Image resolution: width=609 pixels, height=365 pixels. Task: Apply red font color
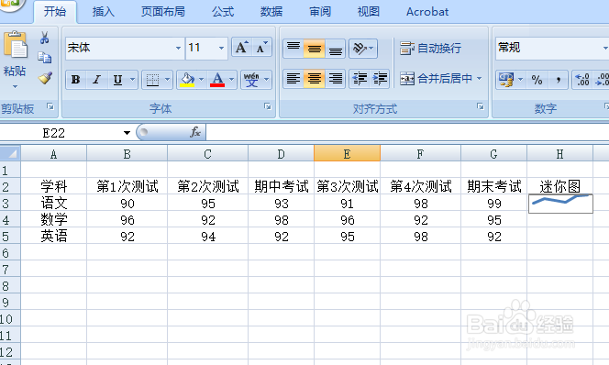pos(217,80)
